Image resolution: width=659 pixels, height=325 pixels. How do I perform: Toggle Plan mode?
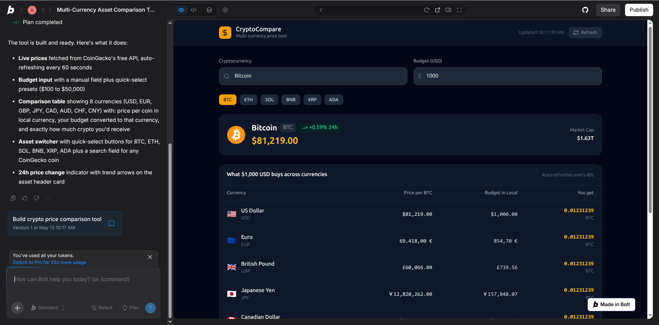point(131,308)
